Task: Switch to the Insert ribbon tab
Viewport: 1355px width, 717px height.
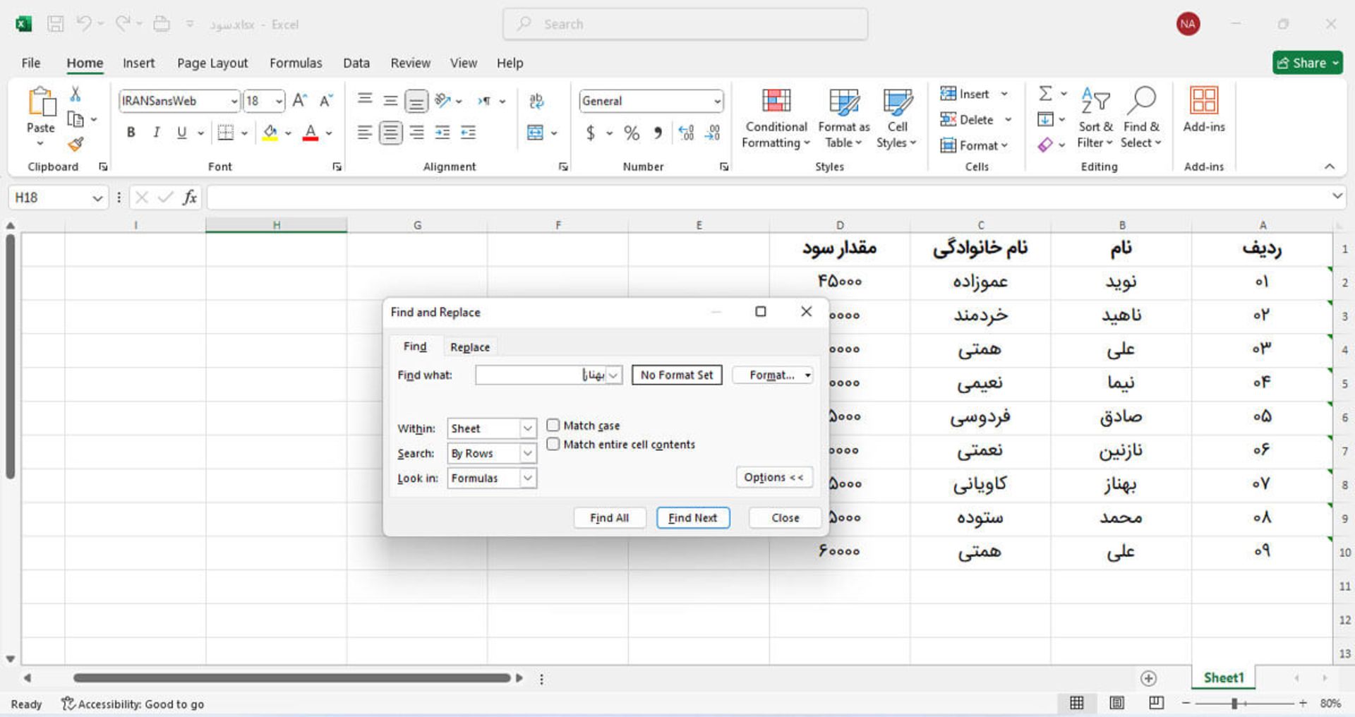Action: click(138, 63)
